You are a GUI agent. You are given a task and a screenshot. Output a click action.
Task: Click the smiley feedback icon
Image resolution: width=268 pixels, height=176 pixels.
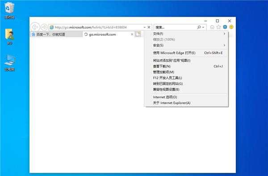(231, 27)
